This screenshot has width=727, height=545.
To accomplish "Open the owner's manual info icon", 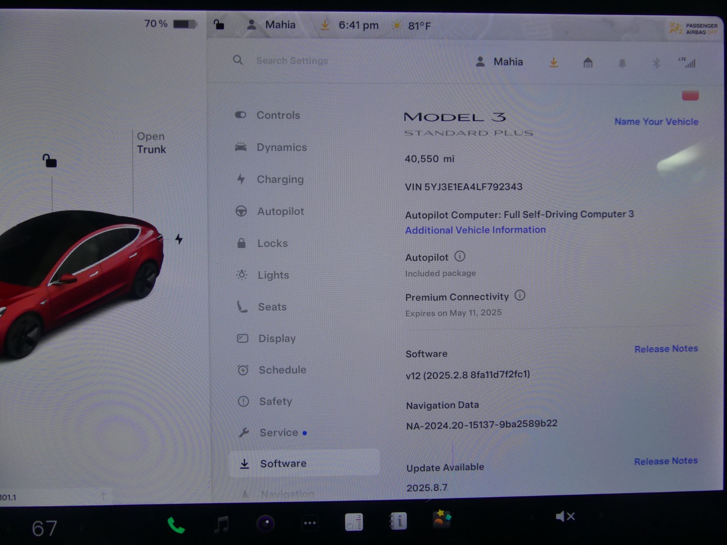I will coord(398,521).
